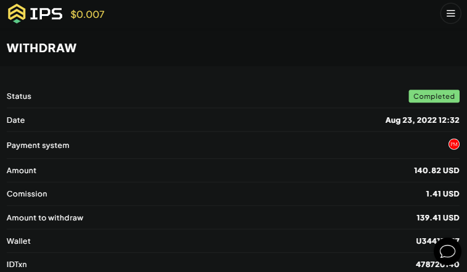
Task: Open the live chat bubble
Action: tap(447, 251)
